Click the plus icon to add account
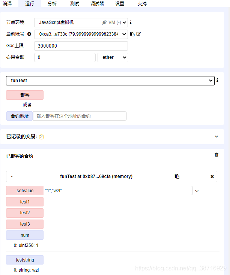Image resolution: width=230 pixels, height=275 pixels. pos(29,34)
